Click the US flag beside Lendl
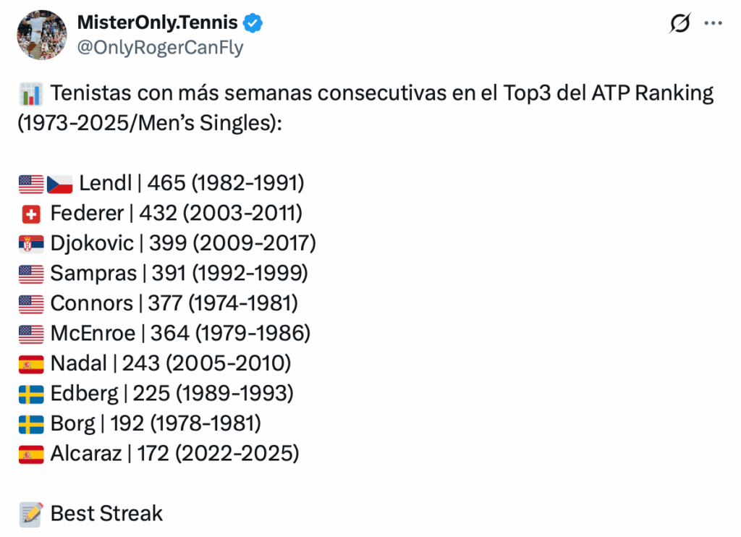 tap(31, 184)
